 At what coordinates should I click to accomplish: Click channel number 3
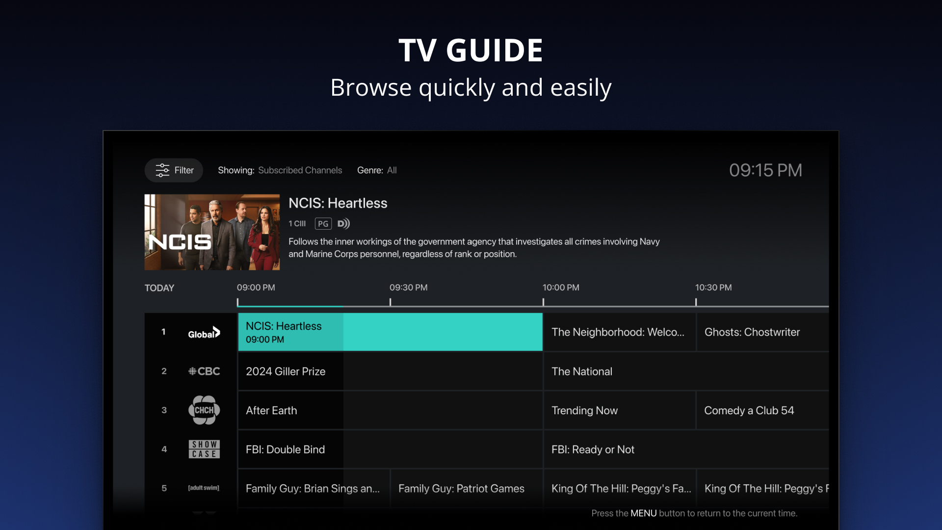tap(164, 410)
